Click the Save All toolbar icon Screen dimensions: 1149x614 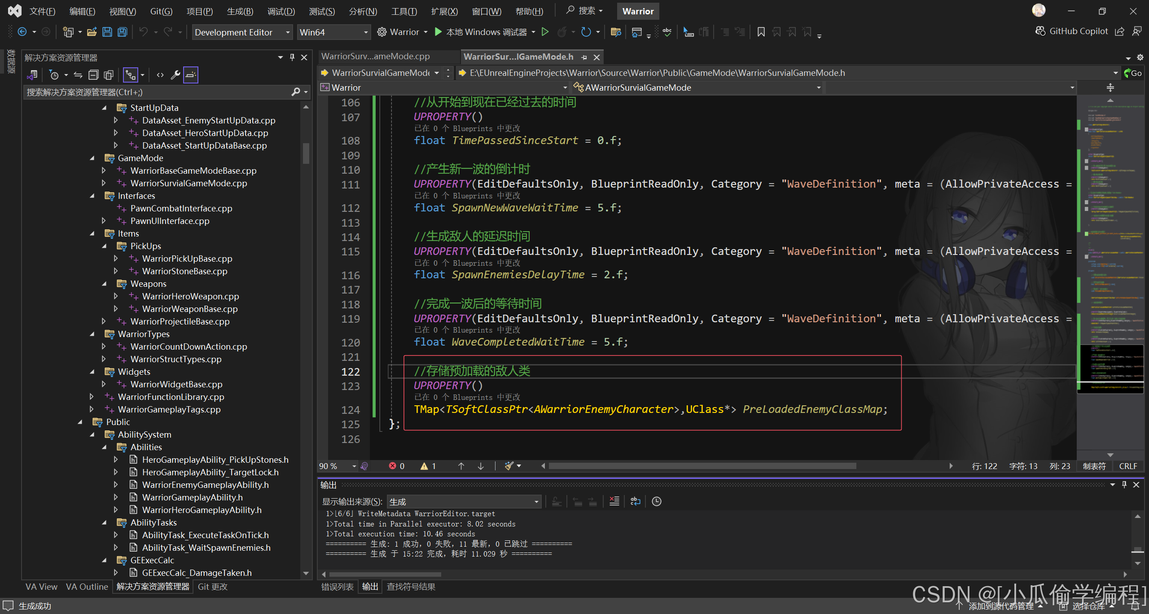pos(122,32)
